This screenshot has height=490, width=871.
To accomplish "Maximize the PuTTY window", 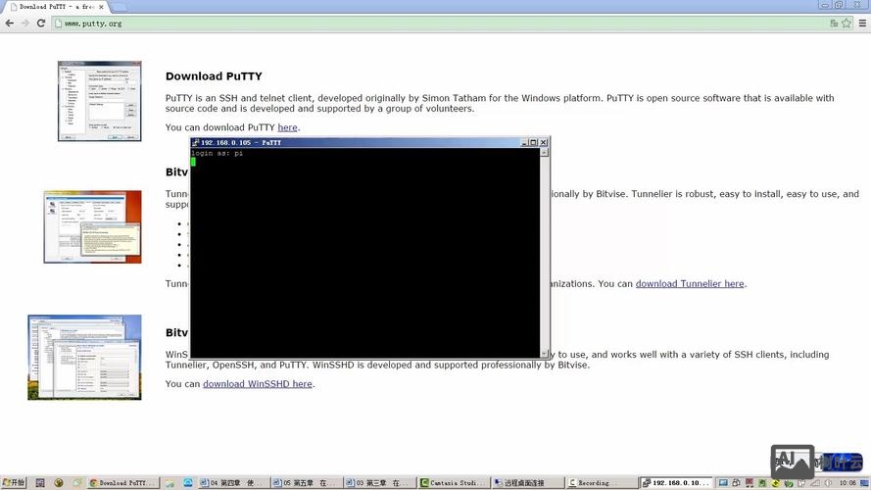I will [533, 143].
